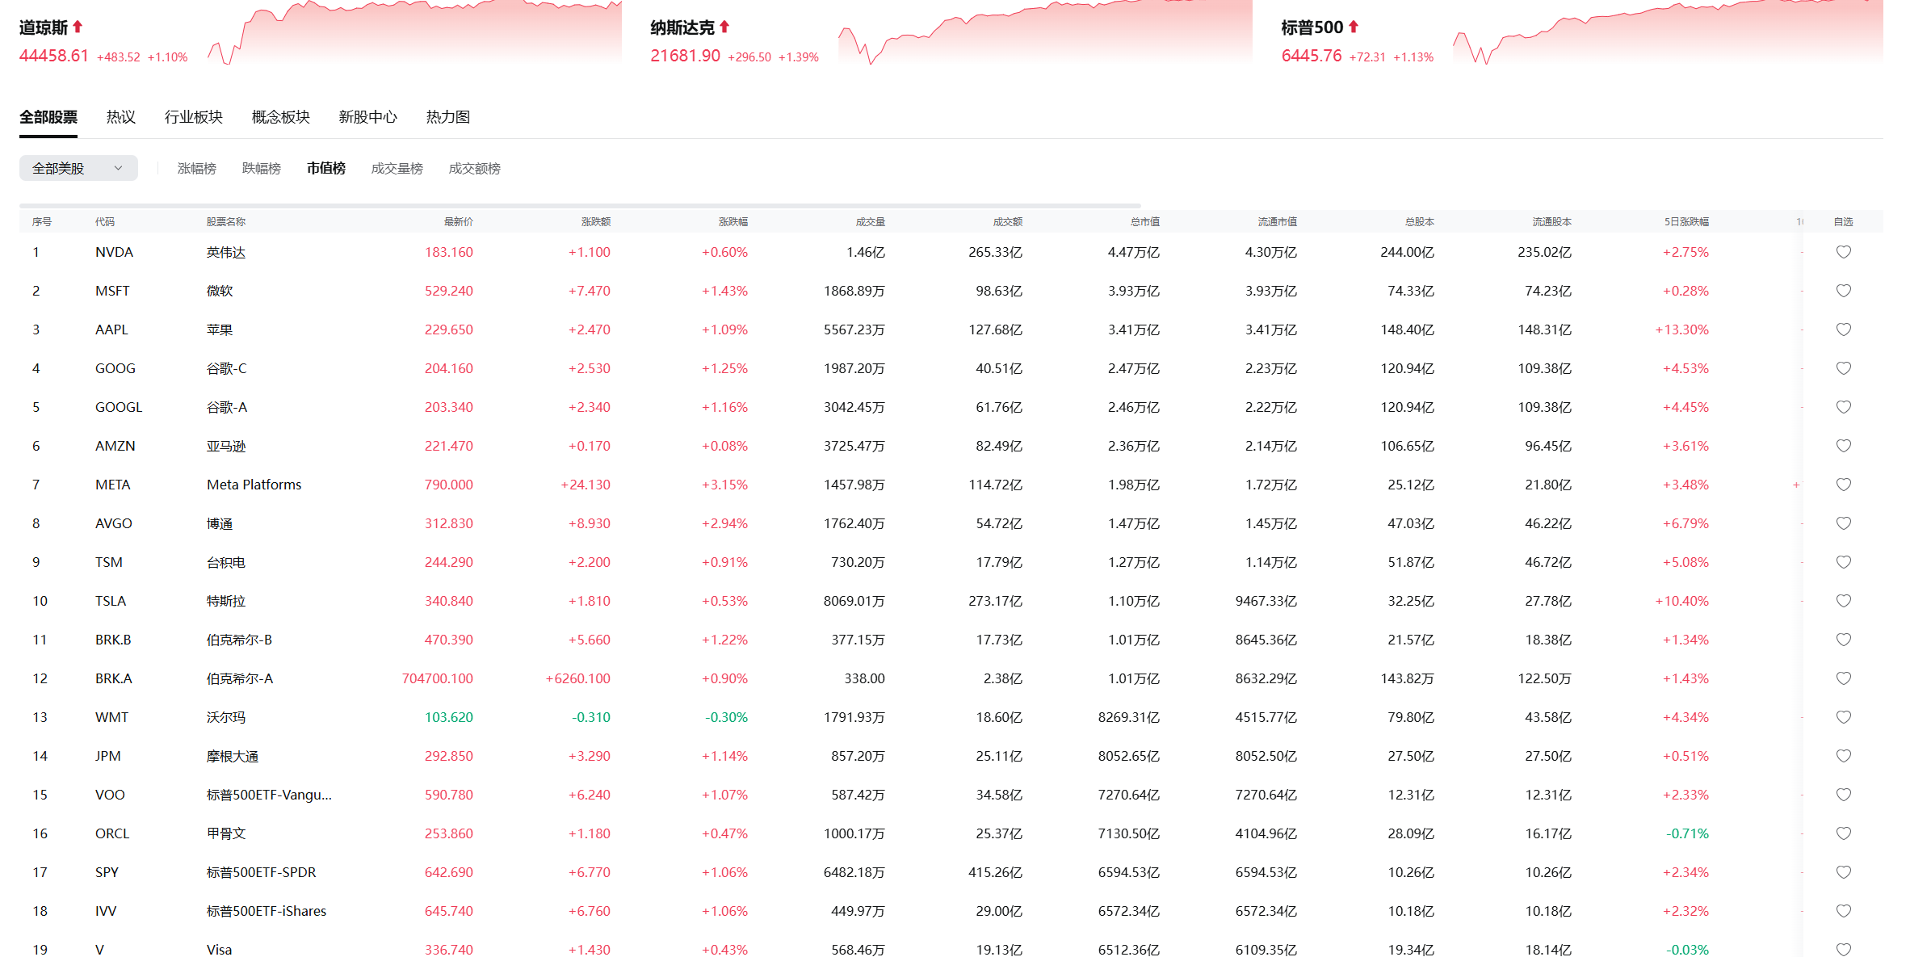
Task: Click heart icon in Visa row
Action: [x=1843, y=950]
